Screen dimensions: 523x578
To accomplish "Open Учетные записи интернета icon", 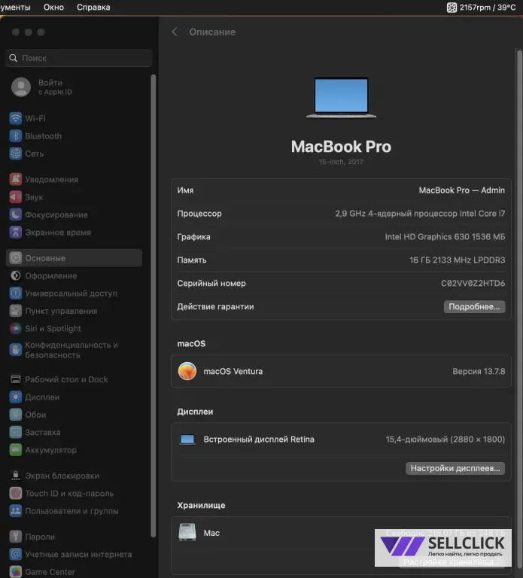I will click(x=16, y=554).
